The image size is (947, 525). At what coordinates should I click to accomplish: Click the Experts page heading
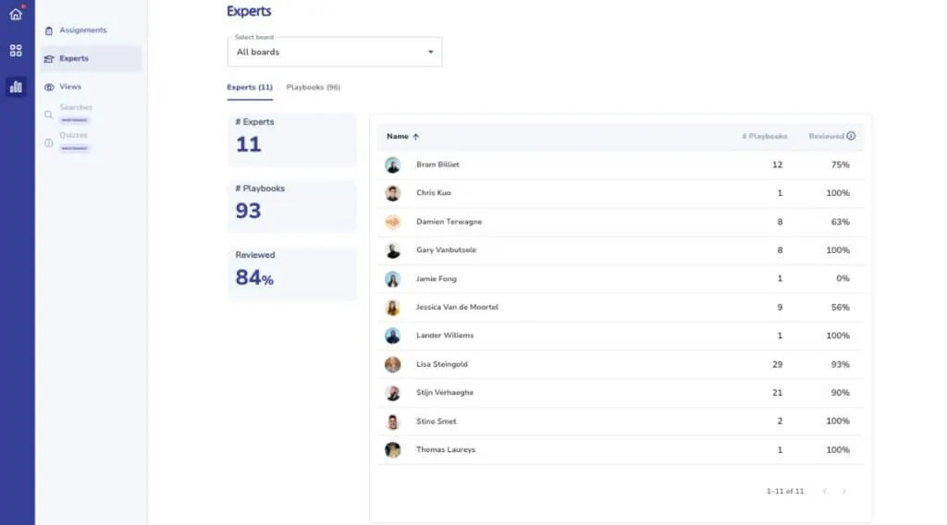[249, 11]
